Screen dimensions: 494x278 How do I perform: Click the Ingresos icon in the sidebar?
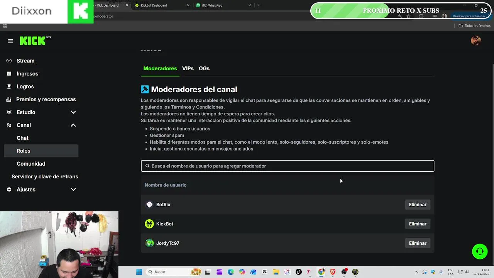pyautogui.click(x=9, y=74)
